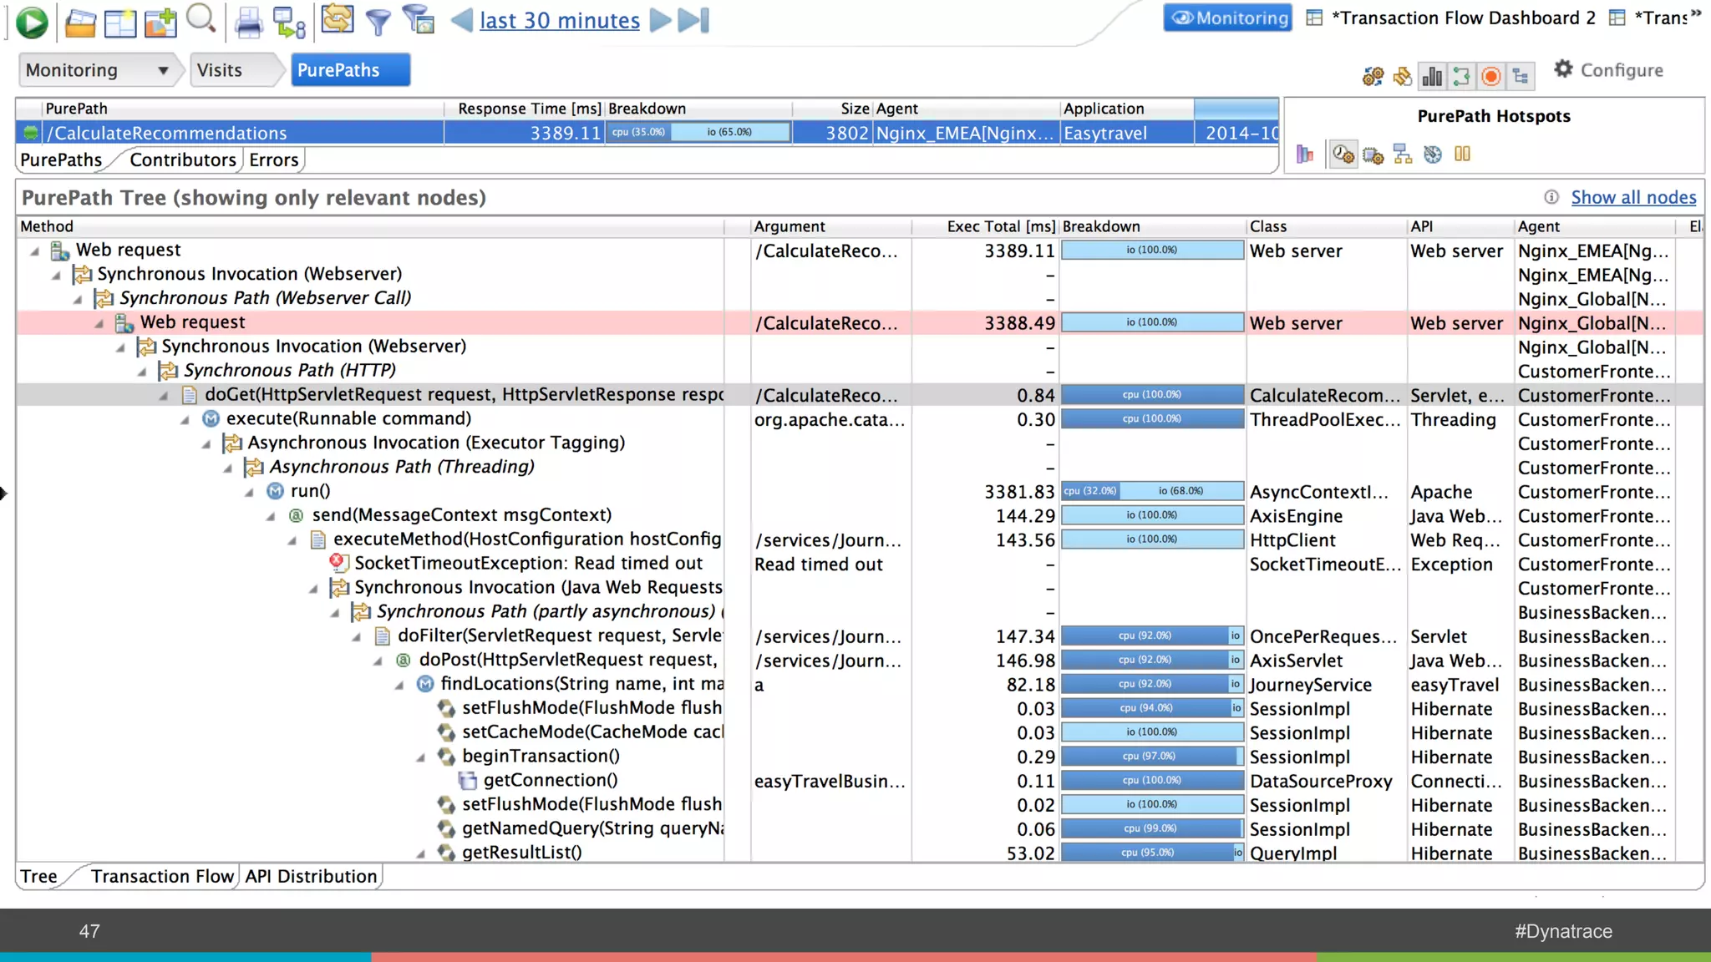Toggle the bar chart view icon
Image resolution: width=1711 pixels, height=962 pixels.
click(x=1432, y=77)
